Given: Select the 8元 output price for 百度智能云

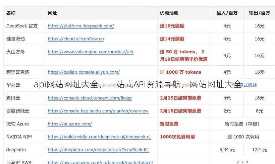Looking at the screenshot, I should [260, 111].
